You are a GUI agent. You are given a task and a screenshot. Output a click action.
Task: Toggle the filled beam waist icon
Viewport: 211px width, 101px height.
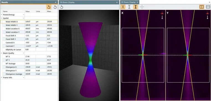pos(135,7)
